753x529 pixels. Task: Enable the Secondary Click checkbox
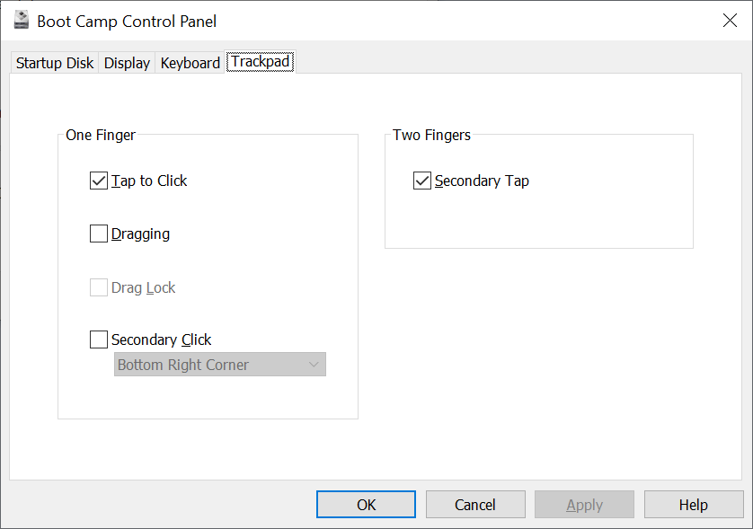tap(99, 339)
